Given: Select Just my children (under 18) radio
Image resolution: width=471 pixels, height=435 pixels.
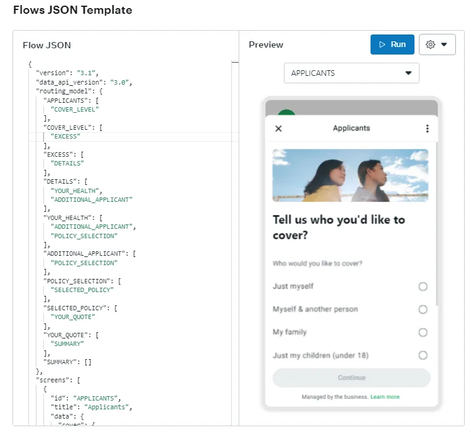Looking at the screenshot, I should pos(423,355).
